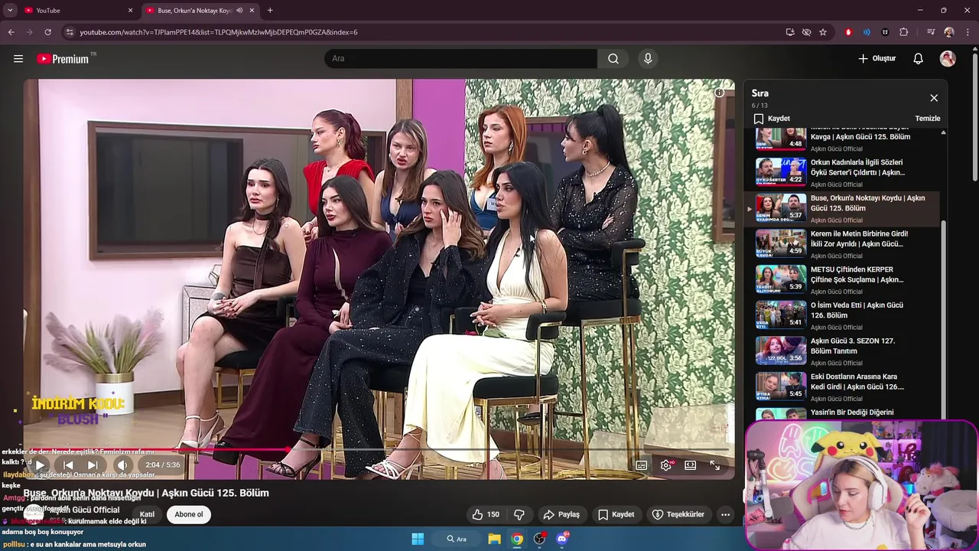Show video info card icon
Image resolution: width=979 pixels, height=551 pixels.
tap(720, 93)
